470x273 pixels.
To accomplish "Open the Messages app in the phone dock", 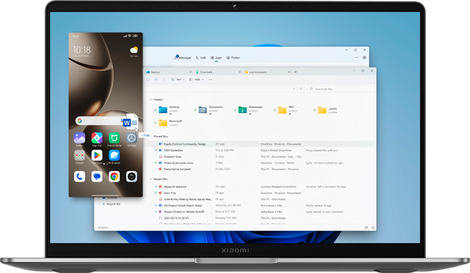I will [x=97, y=176].
